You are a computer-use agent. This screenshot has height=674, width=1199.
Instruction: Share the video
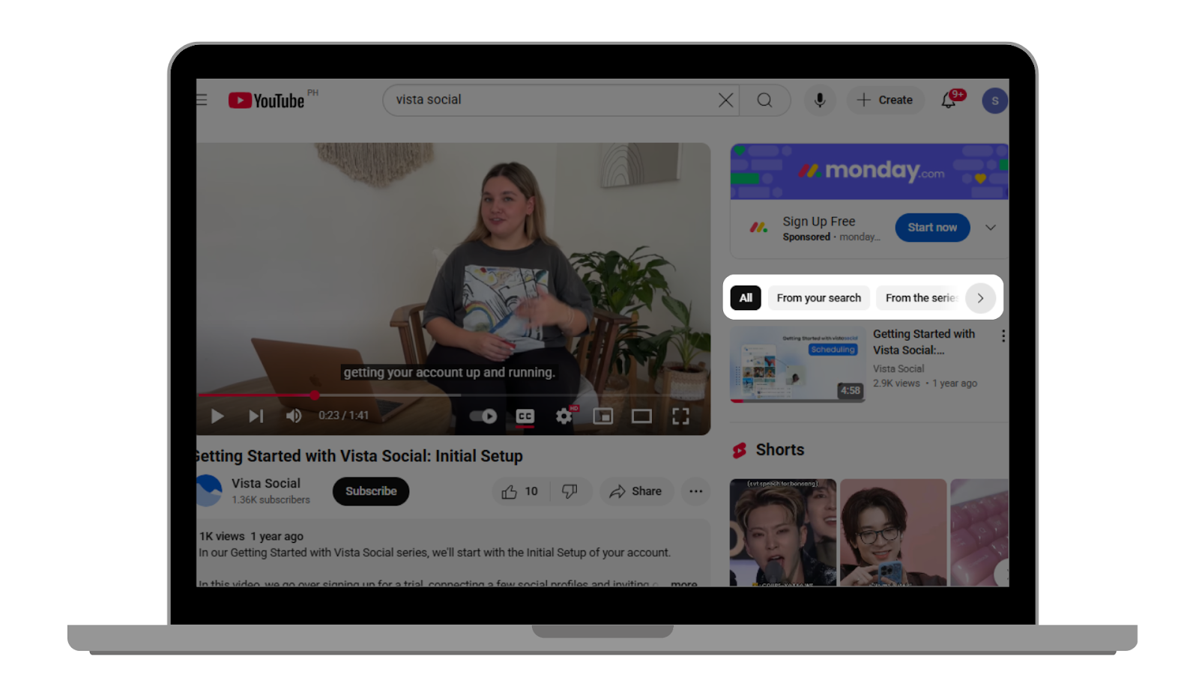pyautogui.click(x=636, y=491)
